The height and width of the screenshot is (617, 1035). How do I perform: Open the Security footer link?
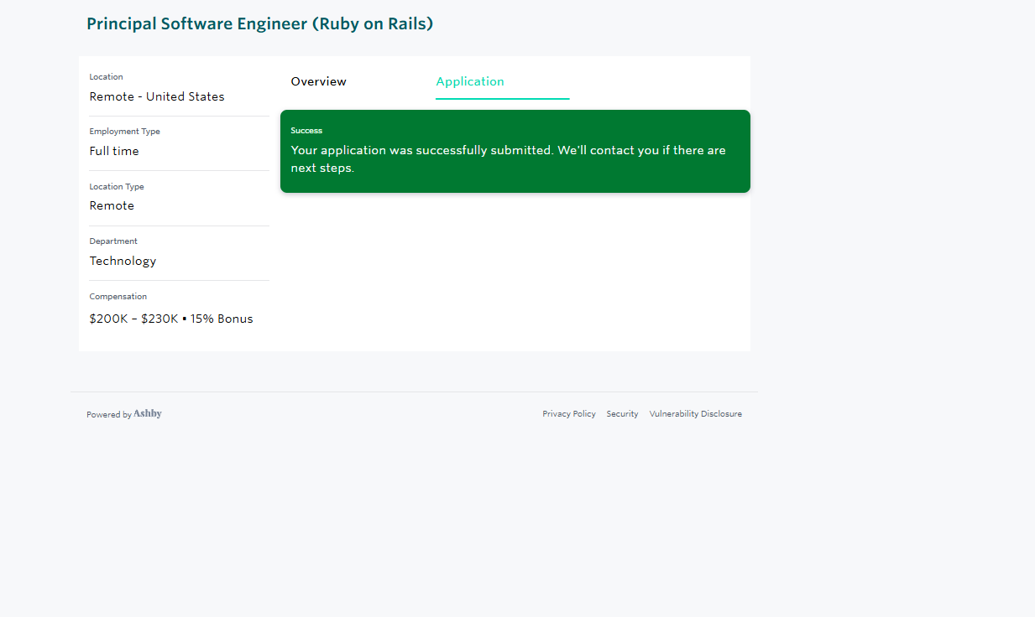tap(622, 414)
